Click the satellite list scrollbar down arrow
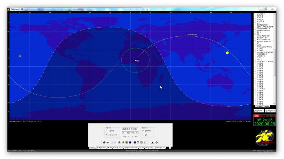This screenshot has height=159, width=284. click(274, 104)
